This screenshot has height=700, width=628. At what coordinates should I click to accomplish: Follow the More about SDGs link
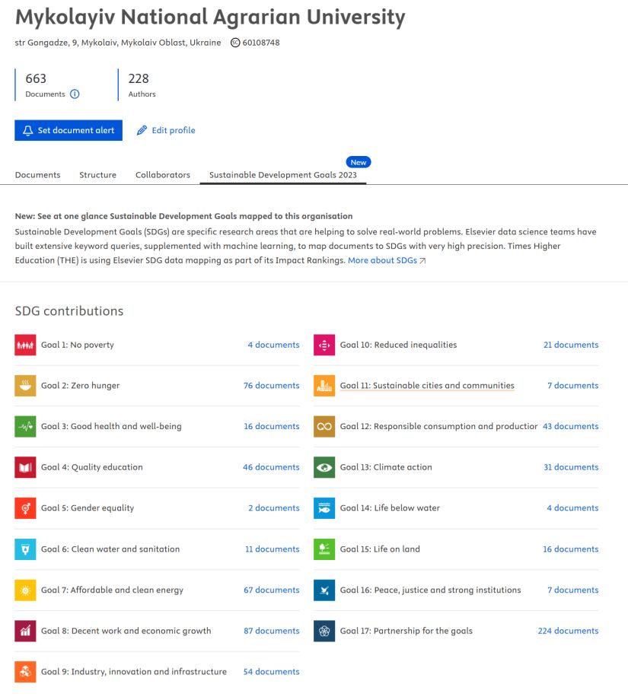coord(387,260)
